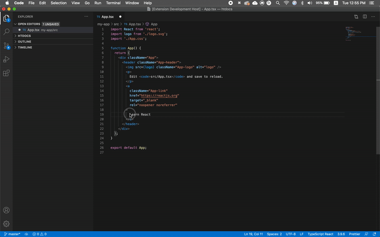Collapse the Open Editors section
Image resolution: width=380 pixels, height=237 pixels.
tap(28, 24)
